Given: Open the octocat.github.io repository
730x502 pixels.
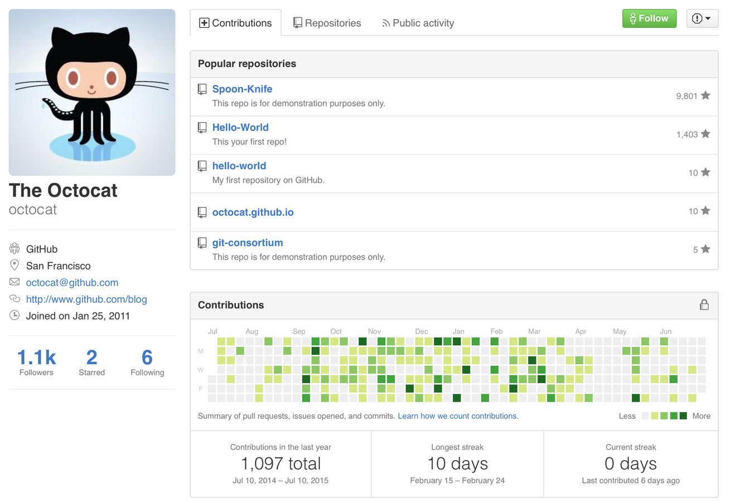Looking at the screenshot, I should (x=253, y=213).
